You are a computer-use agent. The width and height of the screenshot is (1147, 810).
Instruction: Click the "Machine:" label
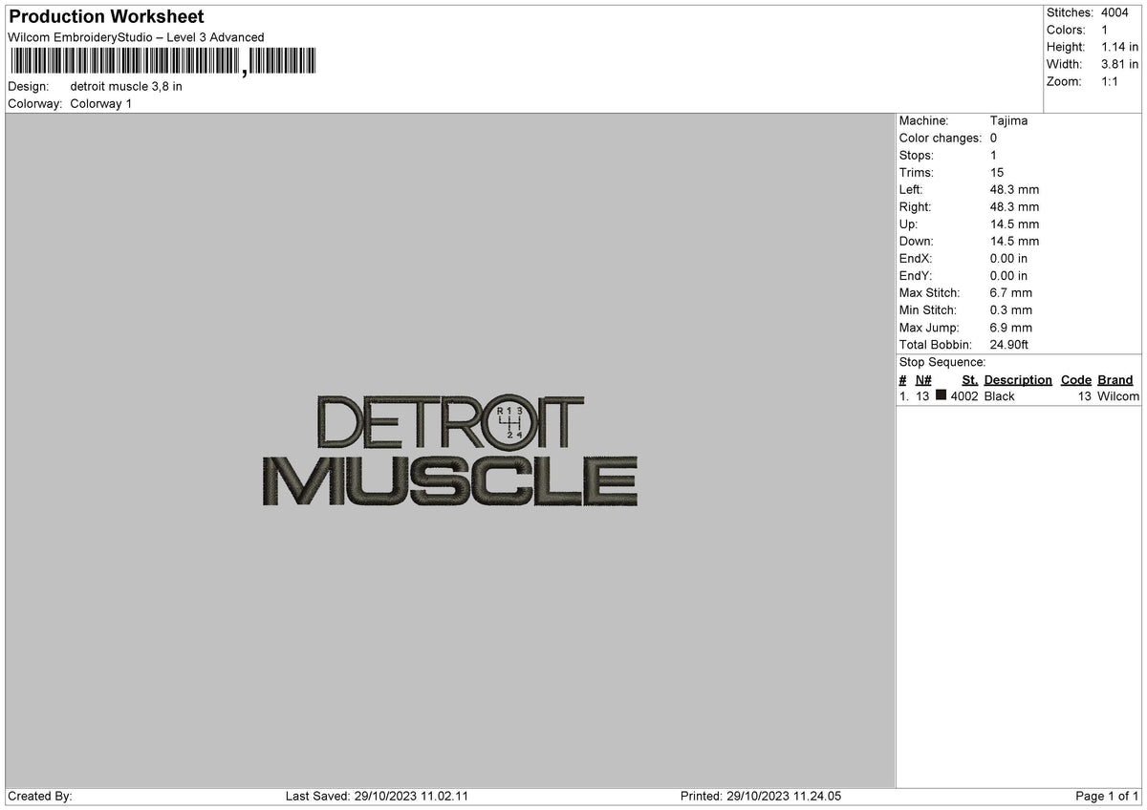(924, 120)
